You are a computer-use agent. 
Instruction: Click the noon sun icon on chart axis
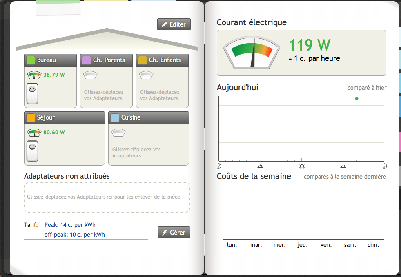(302, 166)
